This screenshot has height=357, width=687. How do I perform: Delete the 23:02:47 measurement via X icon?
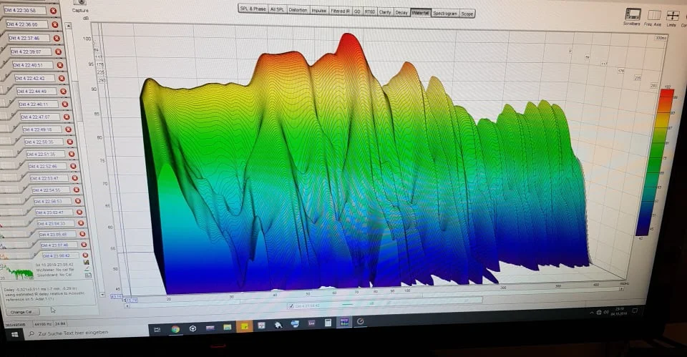tap(79, 212)
